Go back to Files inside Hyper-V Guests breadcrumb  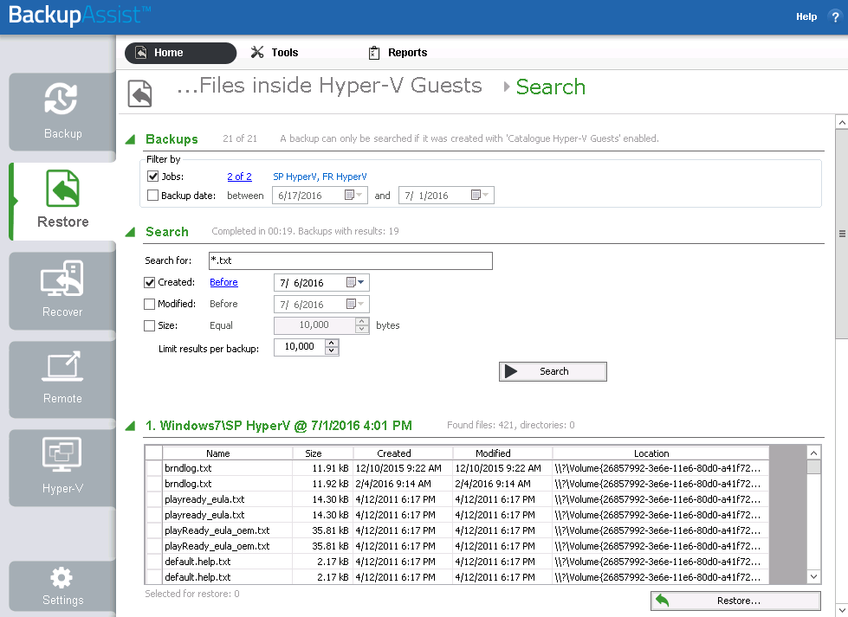click(x=329, y=86)
